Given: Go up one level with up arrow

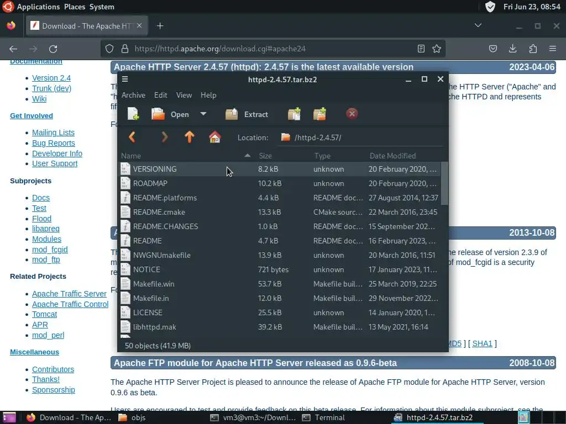Looking at the screenshot, I should (x=190, y=137).
